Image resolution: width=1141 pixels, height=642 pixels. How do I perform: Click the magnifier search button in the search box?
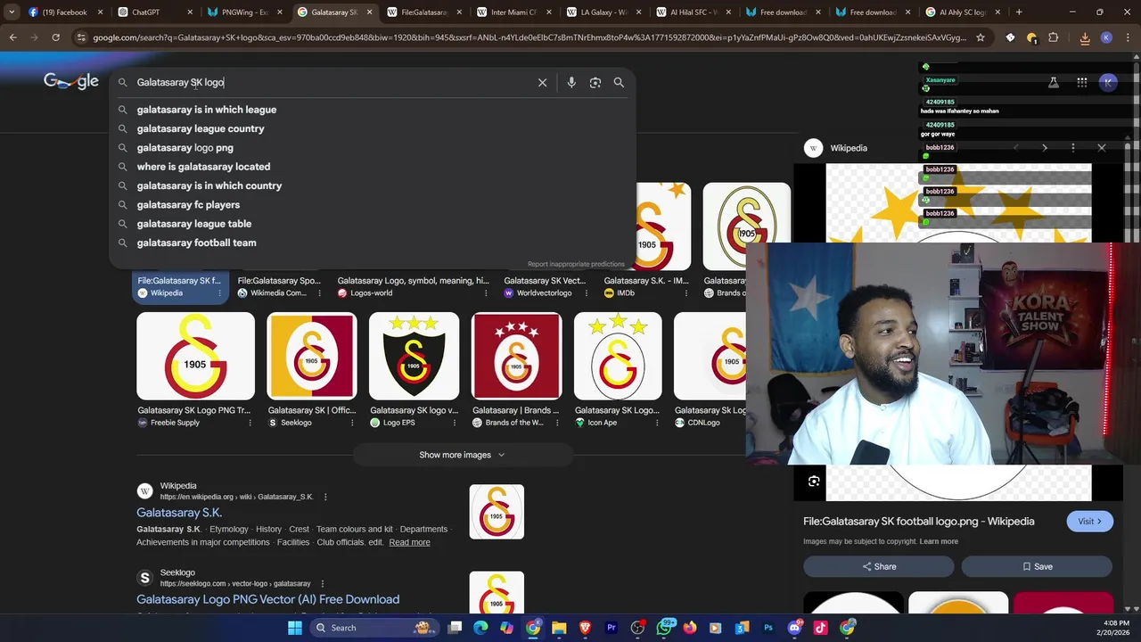click(619, 82)
